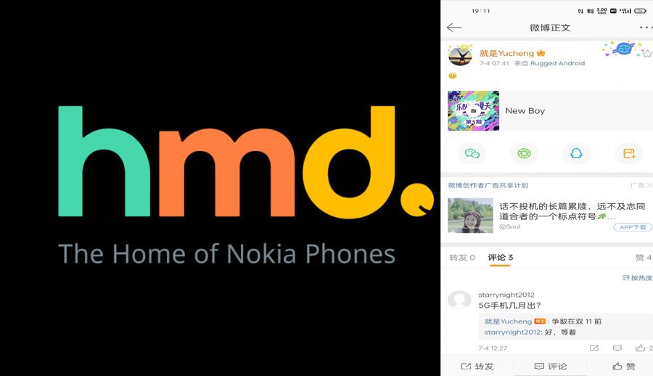Viewport: 653px width, 376px height.
Task: Switch to the 转发 0 tab
Action: pos(462,258)
